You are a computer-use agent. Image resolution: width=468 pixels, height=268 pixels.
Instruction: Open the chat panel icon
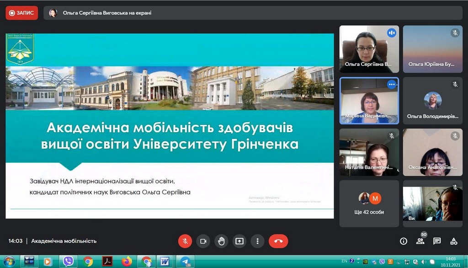pos(437,241)
